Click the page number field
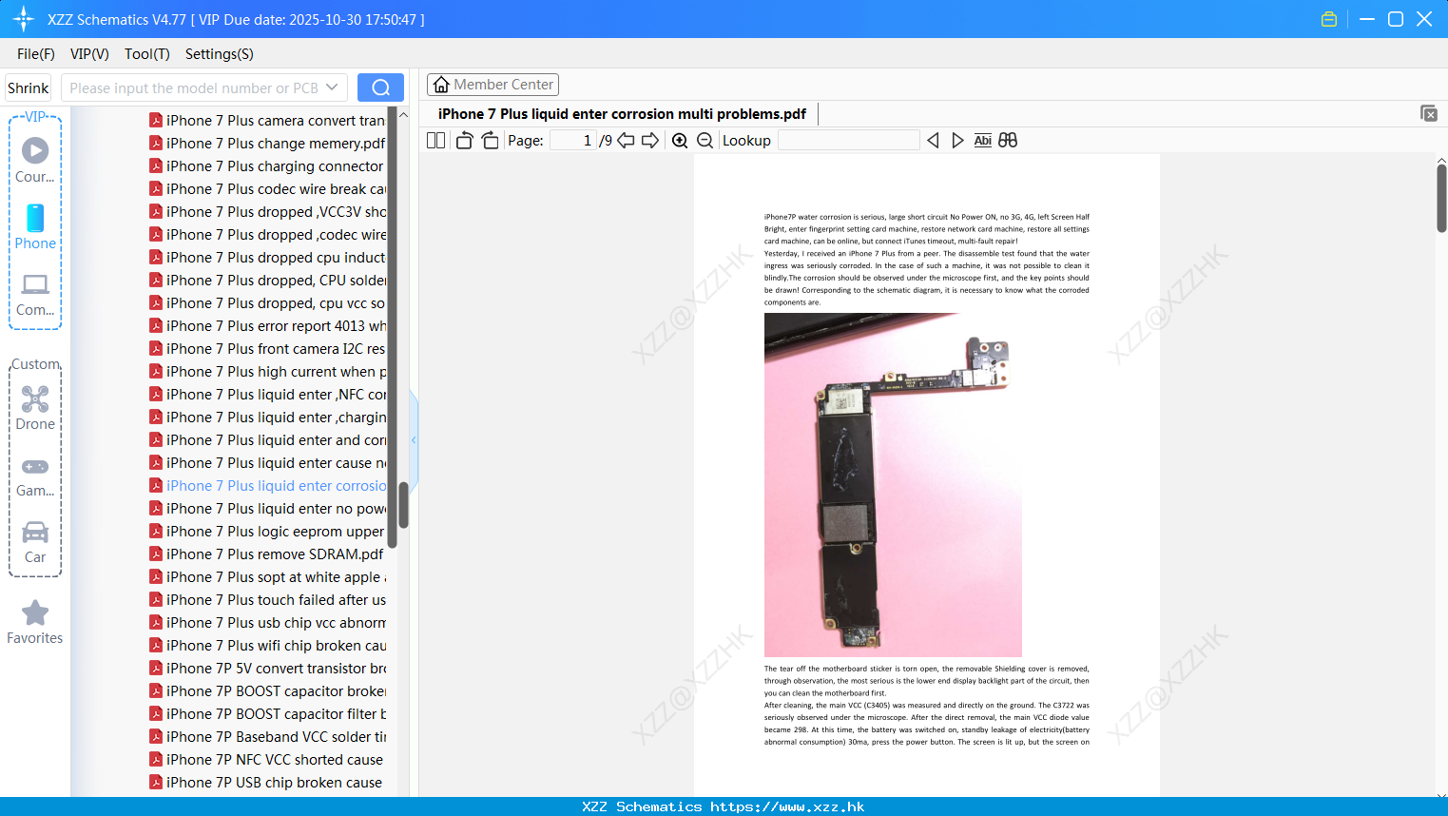The width and height of the screenshot is (1448, 816). 573,140
